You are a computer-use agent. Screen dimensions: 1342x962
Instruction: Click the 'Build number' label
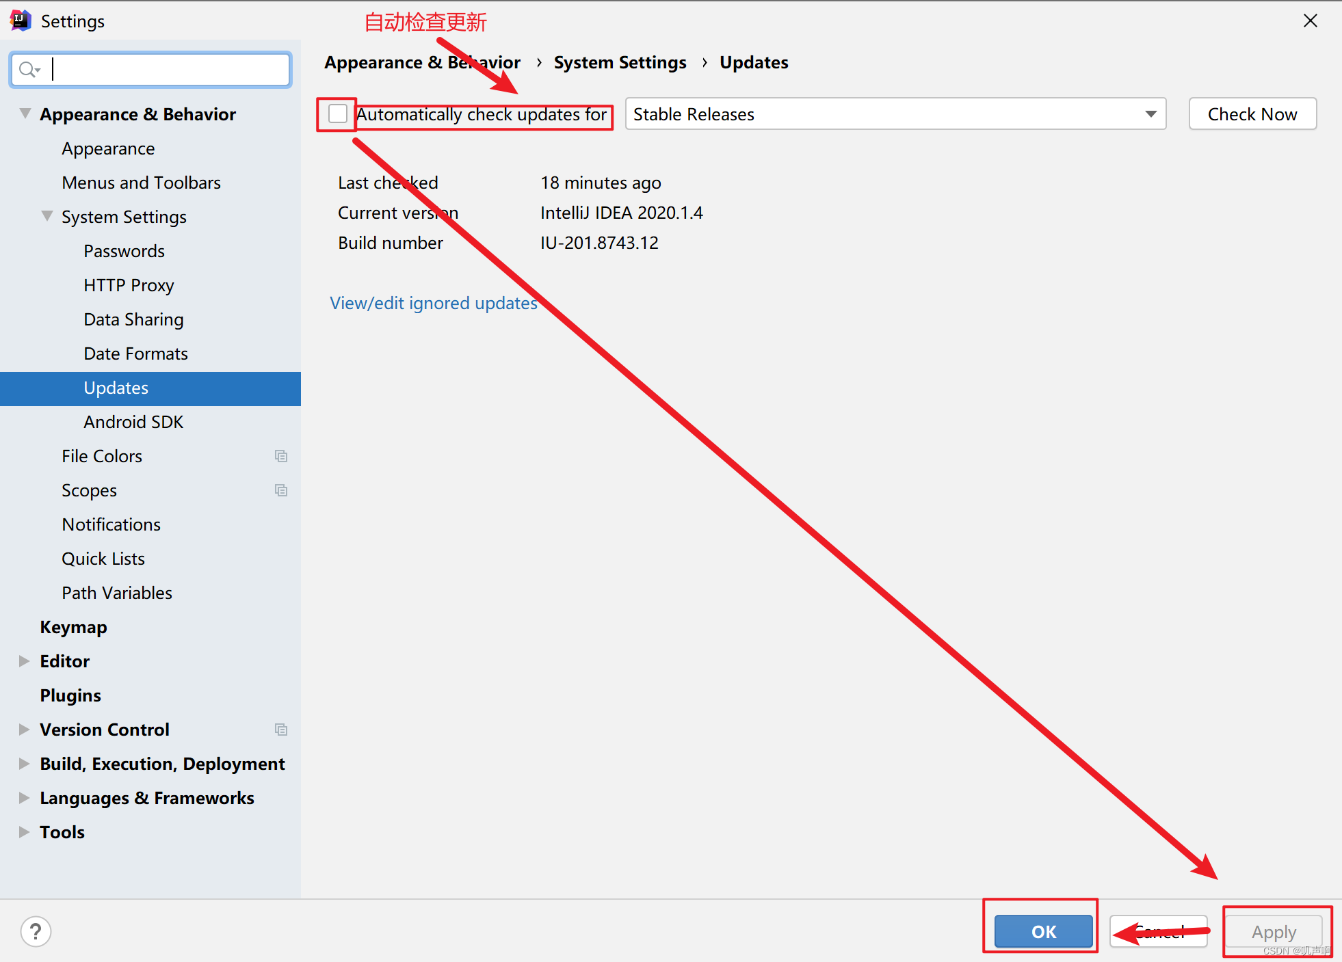click(x=391, y=243)
